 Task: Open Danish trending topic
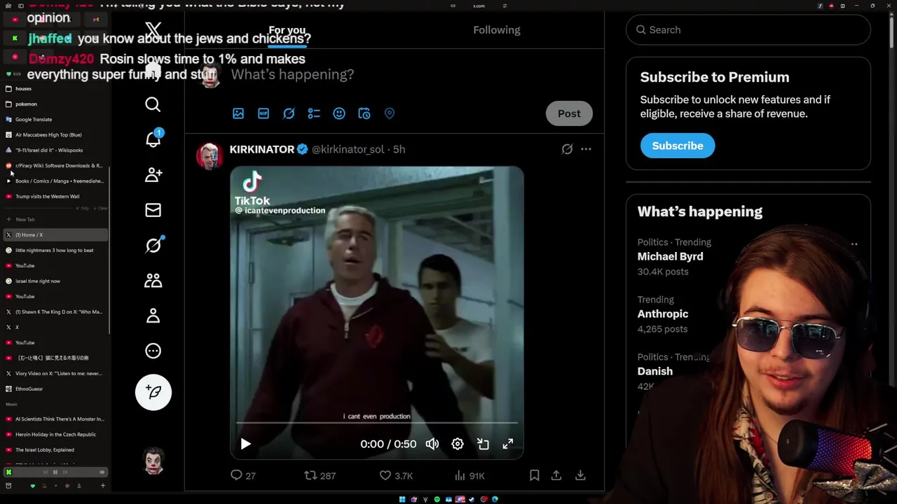(655, 371)
